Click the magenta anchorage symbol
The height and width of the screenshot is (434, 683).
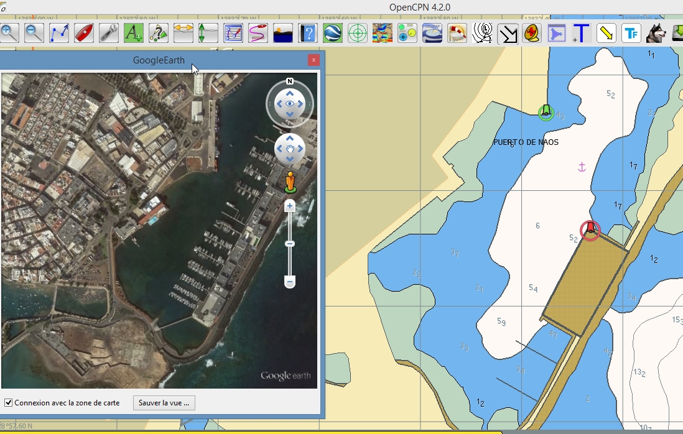[582, 167]
